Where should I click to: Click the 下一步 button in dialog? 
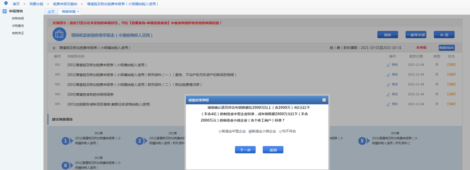coord(245,150)
